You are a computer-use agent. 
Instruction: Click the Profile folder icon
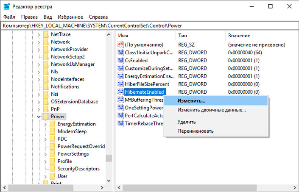(x=53, y=161)
